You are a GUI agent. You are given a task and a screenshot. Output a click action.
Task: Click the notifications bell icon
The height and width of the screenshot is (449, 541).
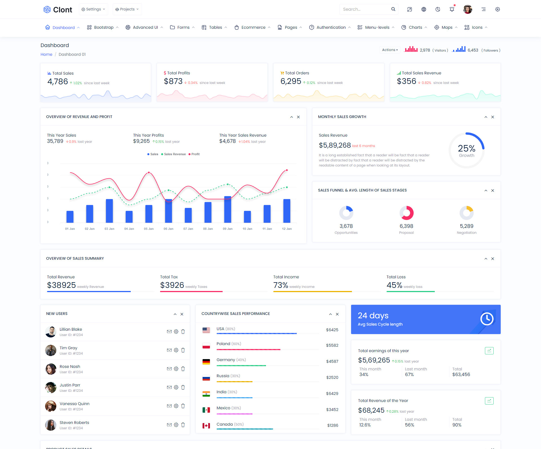point(452,9)
